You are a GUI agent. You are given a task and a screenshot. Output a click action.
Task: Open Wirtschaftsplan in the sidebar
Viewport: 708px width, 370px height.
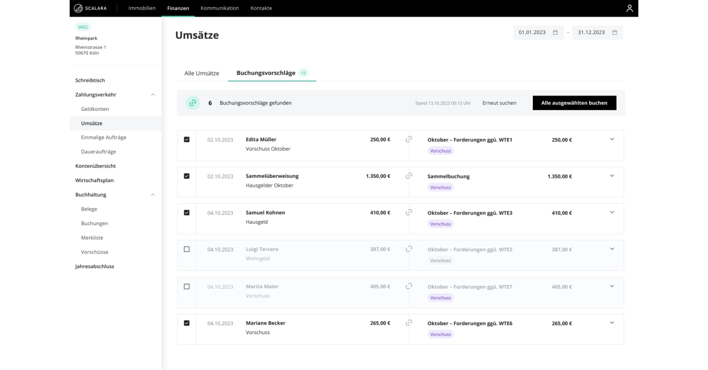tap(94, 180)
